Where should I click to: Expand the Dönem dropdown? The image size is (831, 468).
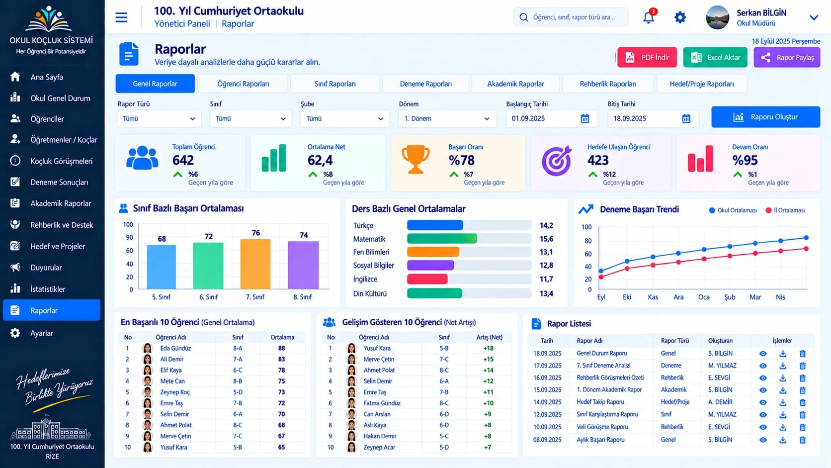pyautogui.click(x=447, y=118)
